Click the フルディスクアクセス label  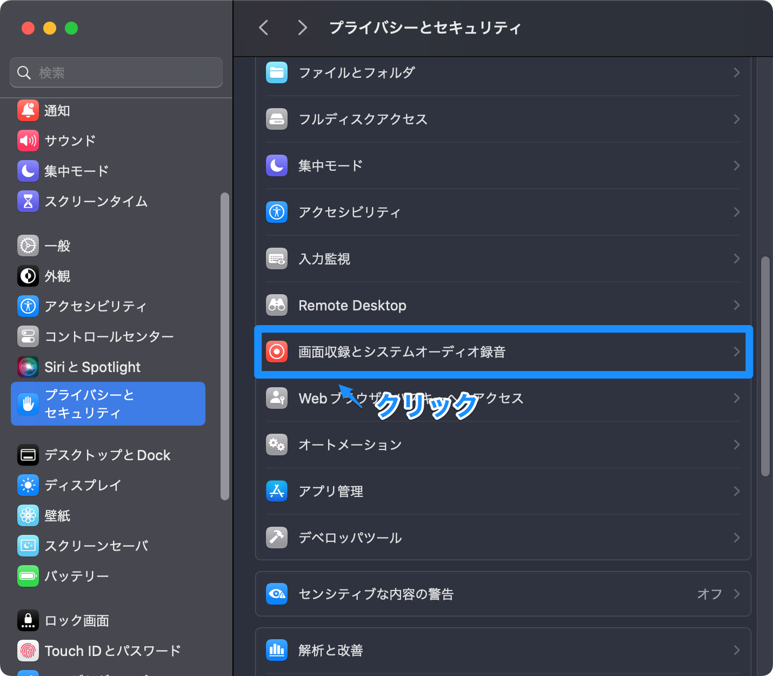tap(363, 119)
